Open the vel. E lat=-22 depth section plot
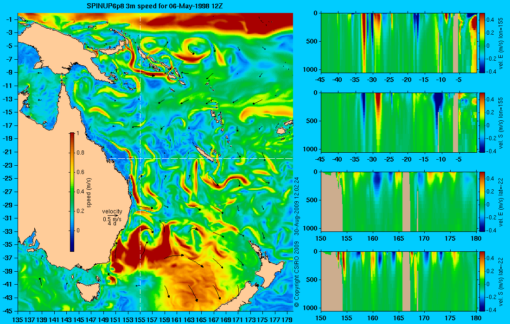510x324 pixels. click(399, 202)
